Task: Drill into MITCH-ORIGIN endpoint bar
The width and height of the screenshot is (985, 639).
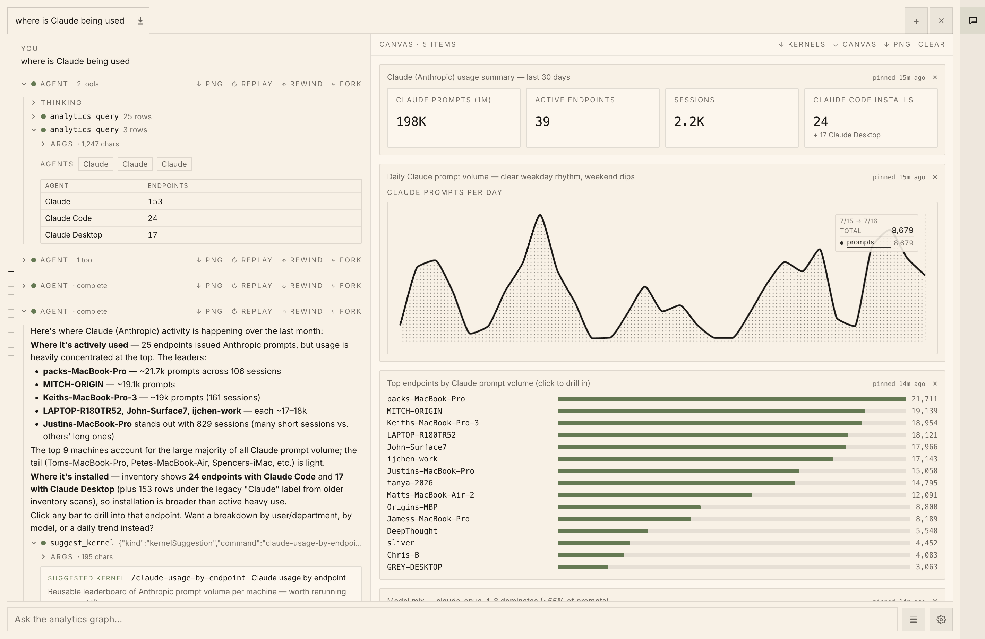Action: point(732,411)
